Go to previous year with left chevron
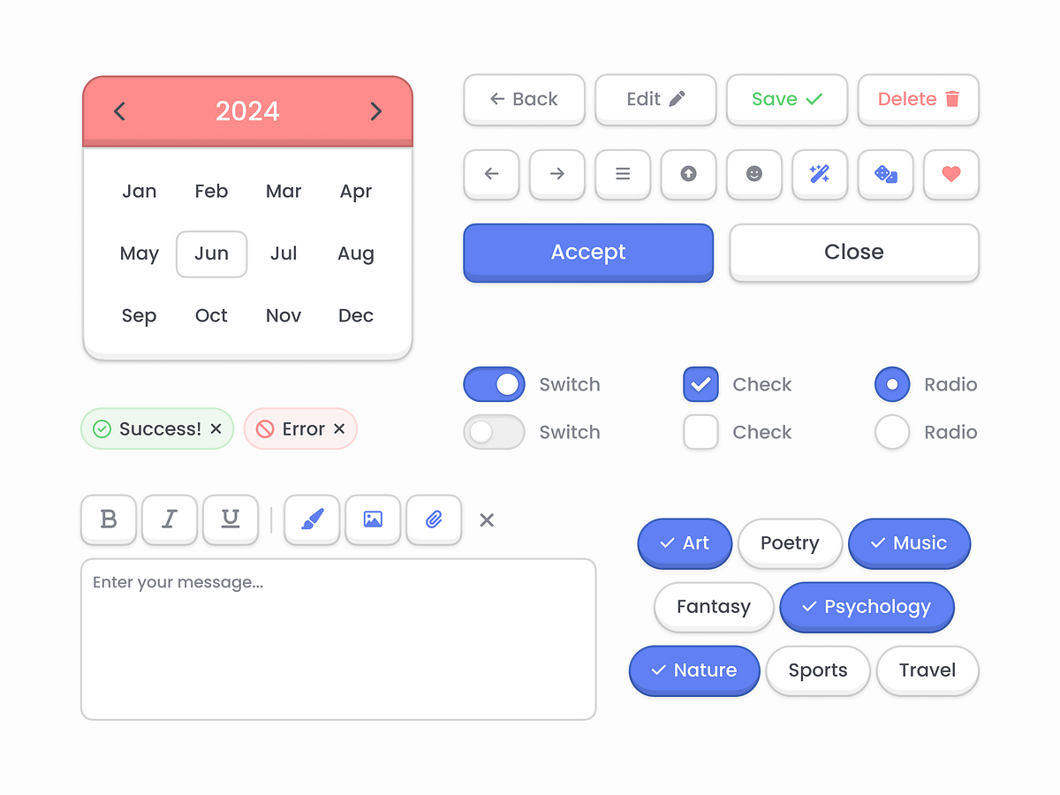The height and width of the screenshot is (795, 1060). click(x=119, y=111)
